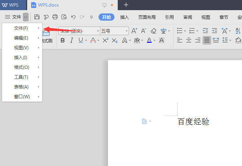Open the 编辑(E) submenu
242x166 pixels.
pos(22,38)
